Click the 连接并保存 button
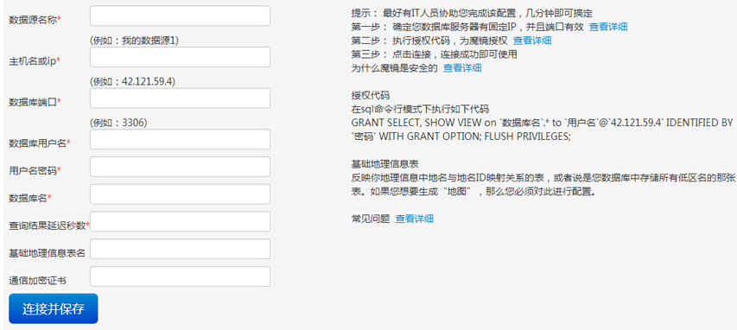 [x=53, y=309]
